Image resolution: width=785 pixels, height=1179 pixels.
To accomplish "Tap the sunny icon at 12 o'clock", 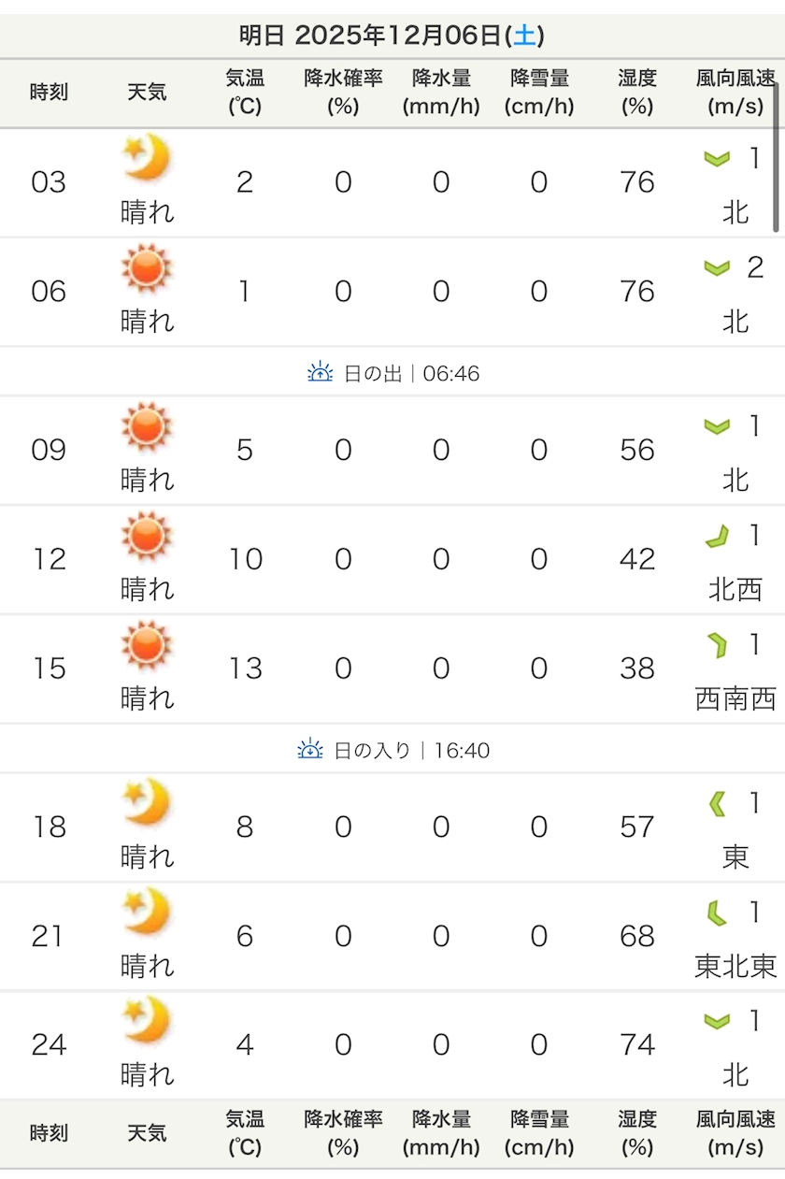I will [x=147, y=535].
